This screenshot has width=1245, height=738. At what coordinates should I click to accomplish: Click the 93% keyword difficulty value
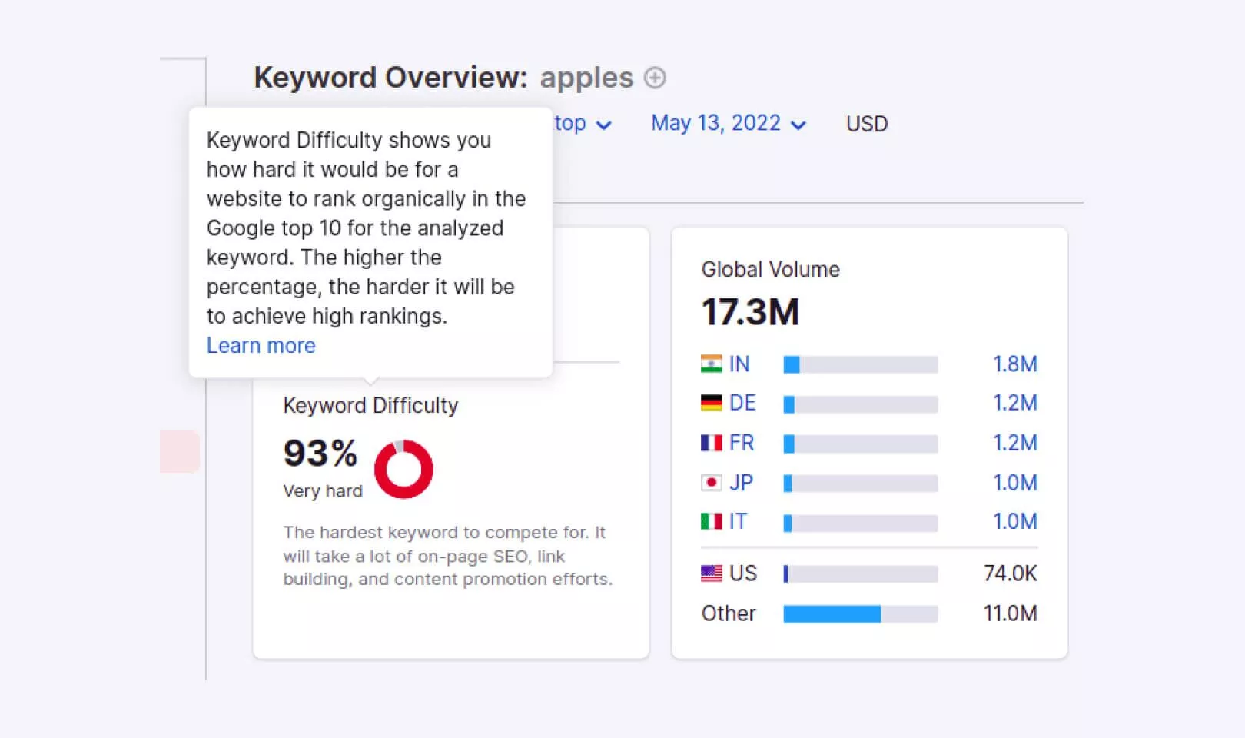(x=320, y=453)
